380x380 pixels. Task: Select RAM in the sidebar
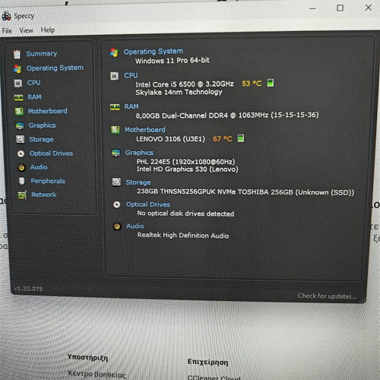point(34,97)
